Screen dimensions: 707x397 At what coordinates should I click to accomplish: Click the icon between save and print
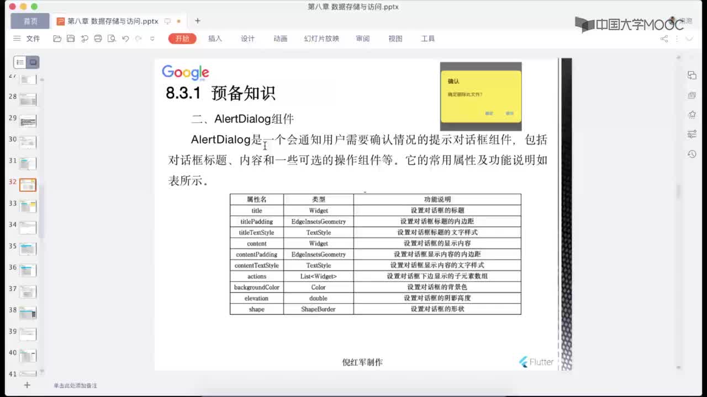(x=85, y=39)
